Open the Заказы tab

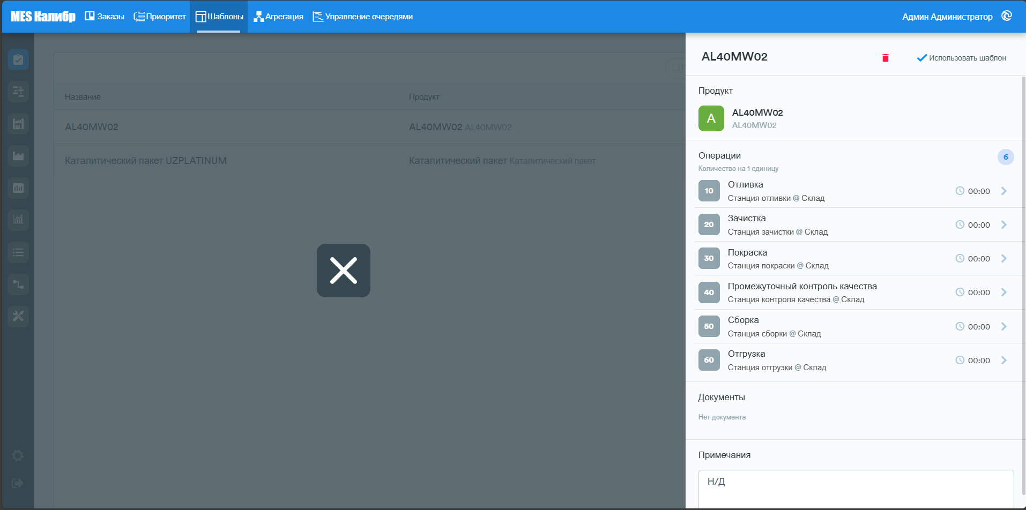(x=105, y=17)
